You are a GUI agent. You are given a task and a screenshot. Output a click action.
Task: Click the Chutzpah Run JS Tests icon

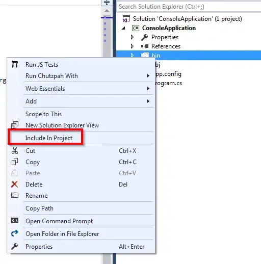15,64
